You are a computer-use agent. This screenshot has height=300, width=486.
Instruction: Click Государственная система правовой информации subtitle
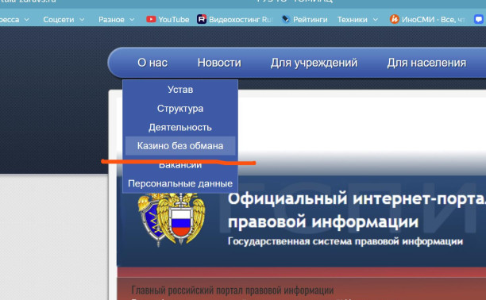pyautogui.click(x=345, y=241)
